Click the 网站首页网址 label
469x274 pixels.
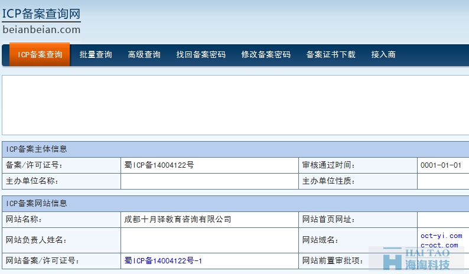click(328, 219)
